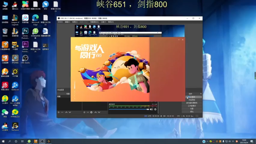This screenshot has height=144, width=256.
Task: Open the 网易云音乐 desktop icon
Action: 5,86
